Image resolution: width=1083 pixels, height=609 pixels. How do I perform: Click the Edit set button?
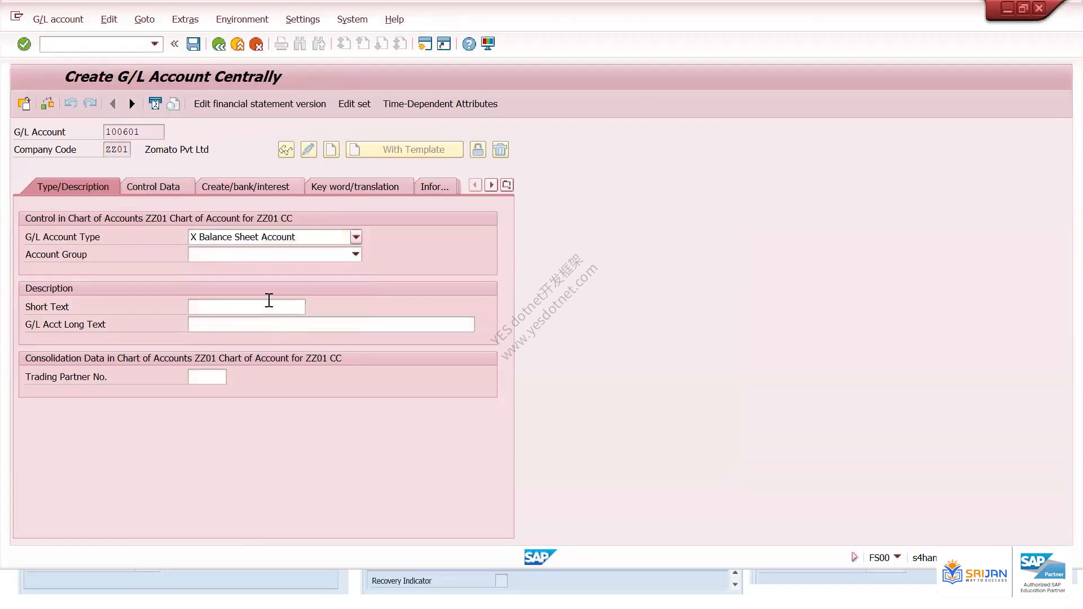354,104
